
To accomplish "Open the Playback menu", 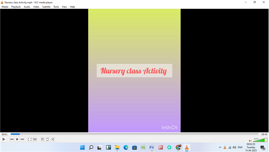I will click(x=16, y=7).
